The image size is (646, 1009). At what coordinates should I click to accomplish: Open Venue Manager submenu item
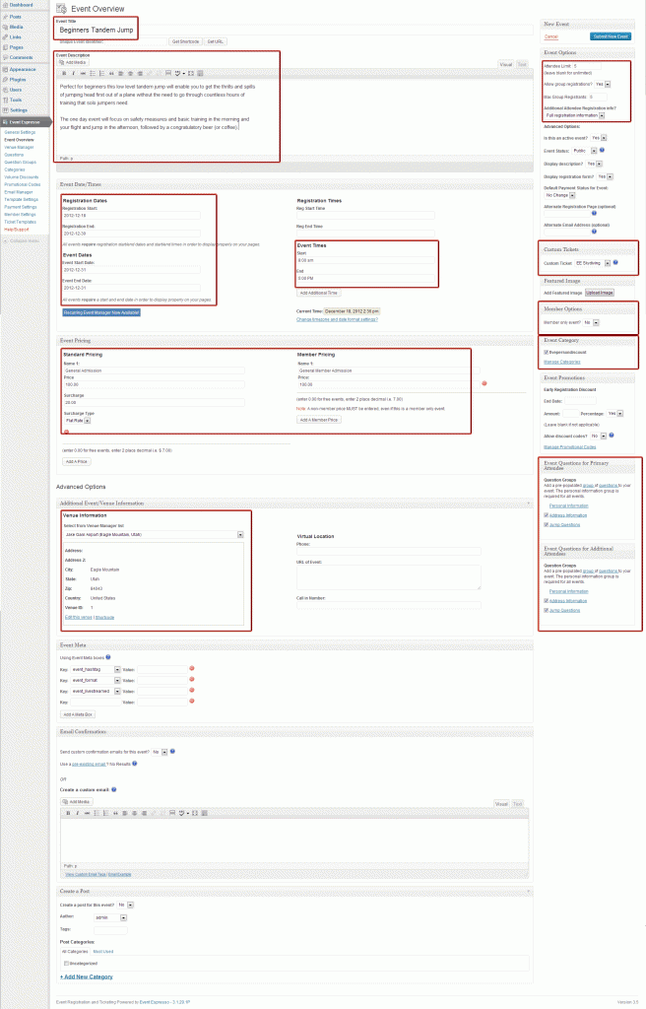[20, 148]
